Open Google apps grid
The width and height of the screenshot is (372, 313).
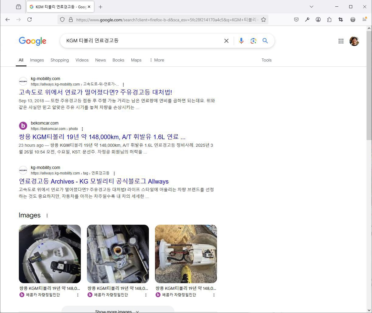(x=341, y=41)
